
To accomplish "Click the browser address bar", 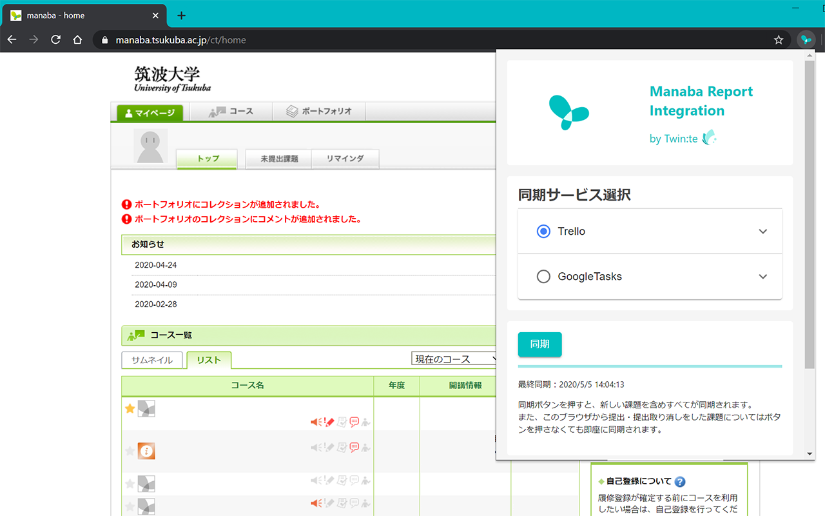I will point(258,39).
